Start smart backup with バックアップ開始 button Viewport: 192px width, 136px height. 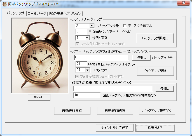(x=155, y=71)
